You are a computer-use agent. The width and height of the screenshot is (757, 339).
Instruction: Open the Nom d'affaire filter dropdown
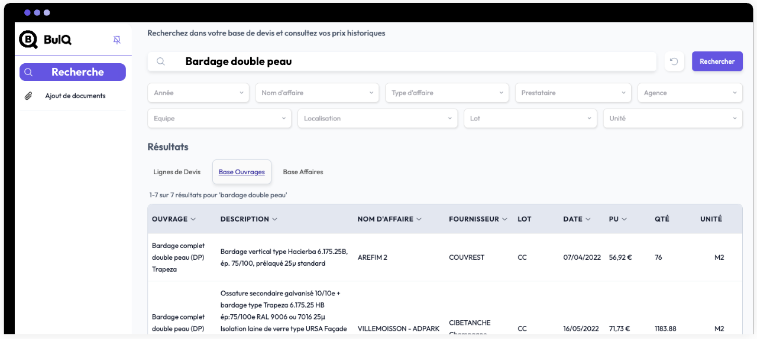pyautogui.click(x=317, y=93)
